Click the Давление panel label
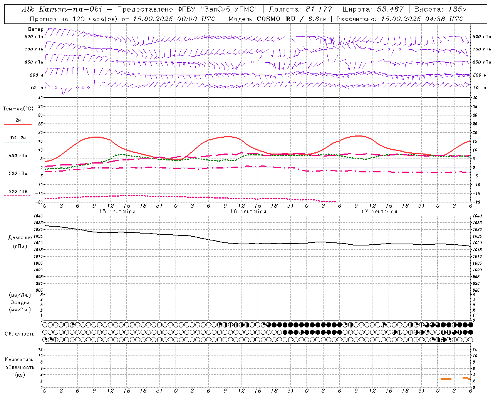This screenshot has height=394, width=493. pos(20,238)
